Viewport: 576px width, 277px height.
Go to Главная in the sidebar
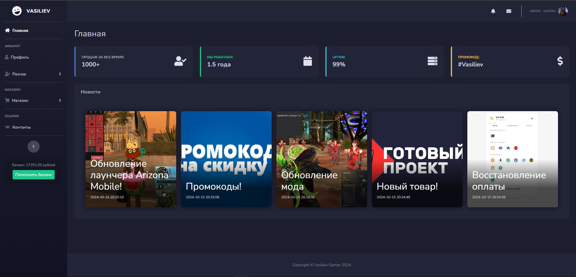[x=34, y=30]
